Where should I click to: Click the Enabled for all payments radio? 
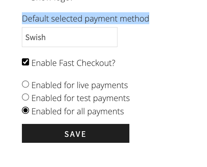pyautogui.click(x=26, y=110)
